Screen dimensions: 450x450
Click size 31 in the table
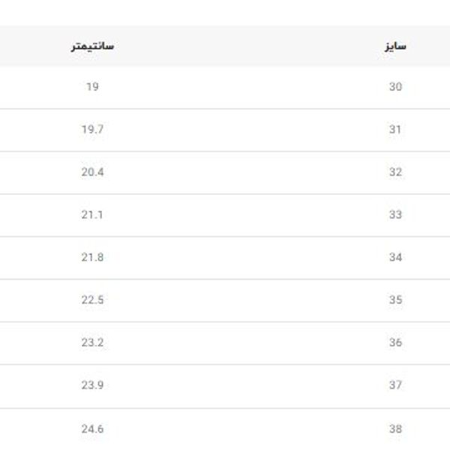point(395,130)
